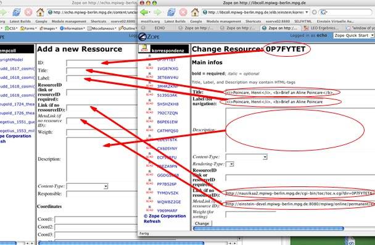
Task: Click the ECHO icon beside 1VG87KXG
Action: pyautogui.click(x=149, y=67)
